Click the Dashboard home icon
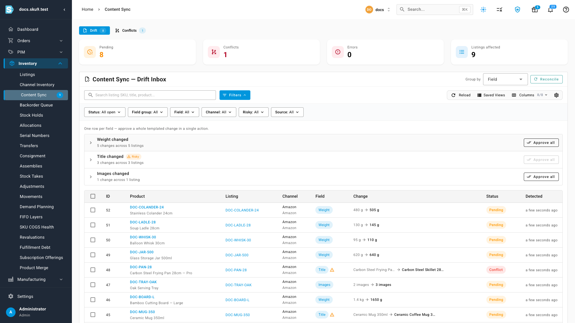The height and width of the screenshot is (323, 575). click(11, 29)
